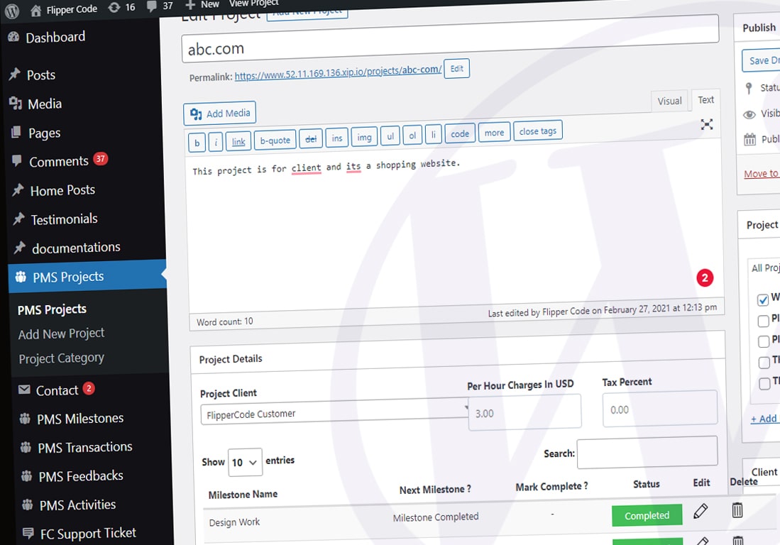Viewport: 780px width, 545px height.
Task: Click the Pages icon in sidebar
Action: [16, 132]
